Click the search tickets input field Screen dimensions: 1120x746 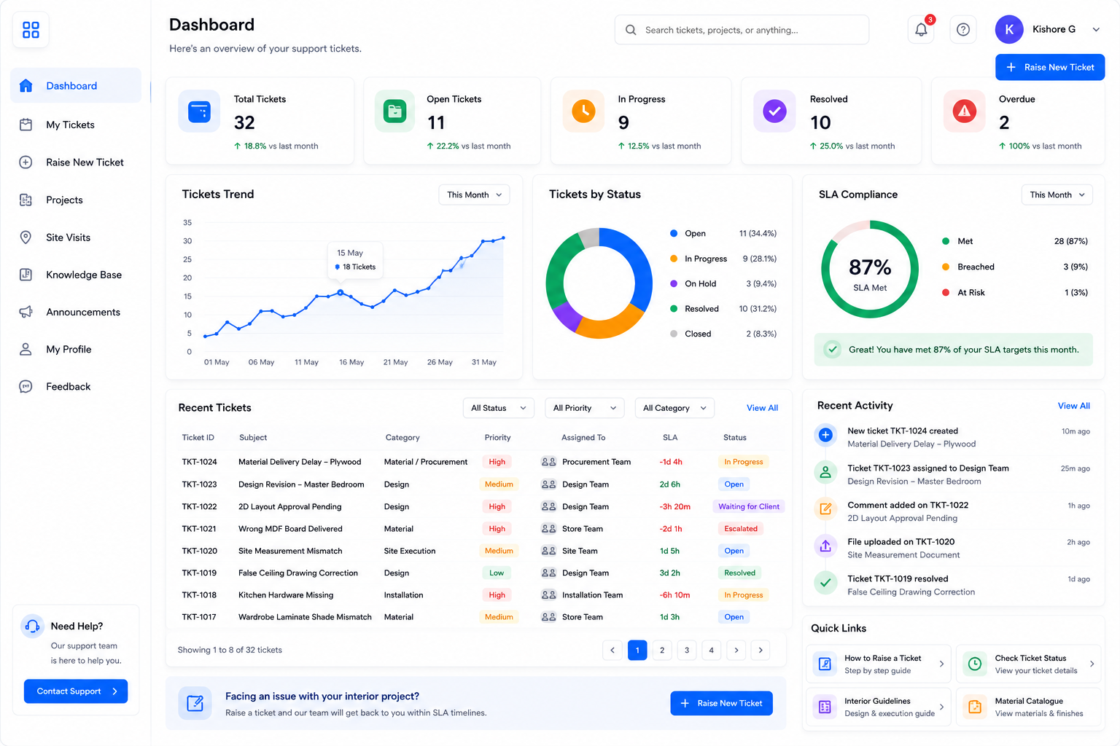[742, 30]
